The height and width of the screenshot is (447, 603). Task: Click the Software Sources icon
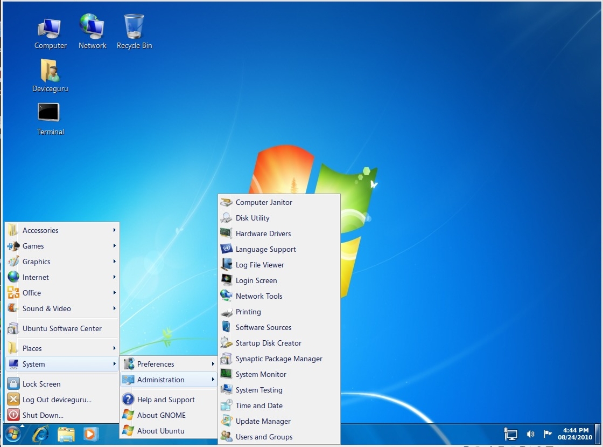click(226, 327)
